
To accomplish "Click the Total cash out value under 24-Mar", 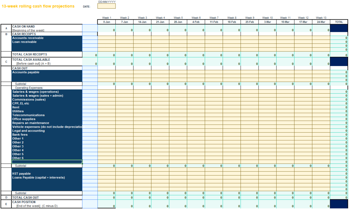I will [x=321, y=198].
